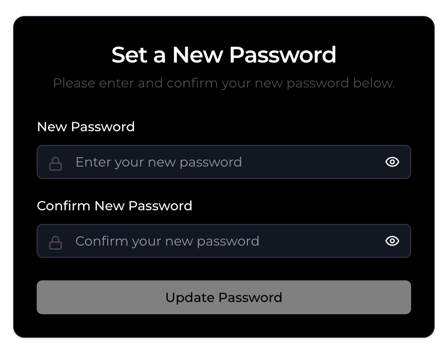Submit the form via Update Password
Image resolution: width=445 pixels, height=350 pixels.
tap(223, 297)
